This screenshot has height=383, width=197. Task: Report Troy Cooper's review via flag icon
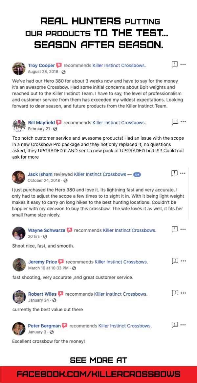tap(175, 65)
